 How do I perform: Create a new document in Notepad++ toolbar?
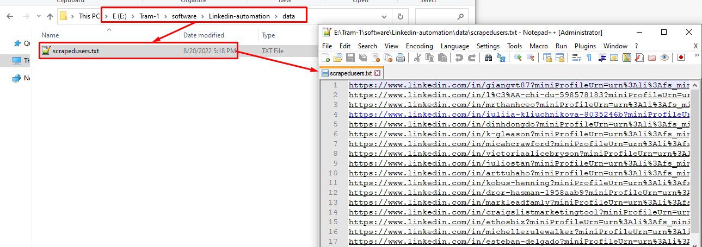(x=326, y=58)
